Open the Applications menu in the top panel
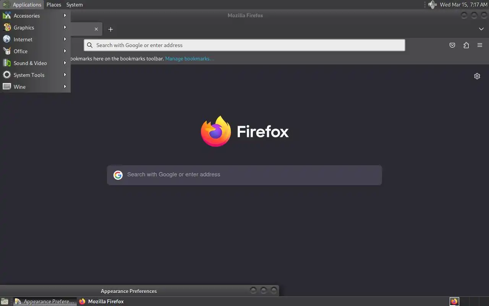The width and height of the screenshot is (489, 306). [x=23, y=5]
